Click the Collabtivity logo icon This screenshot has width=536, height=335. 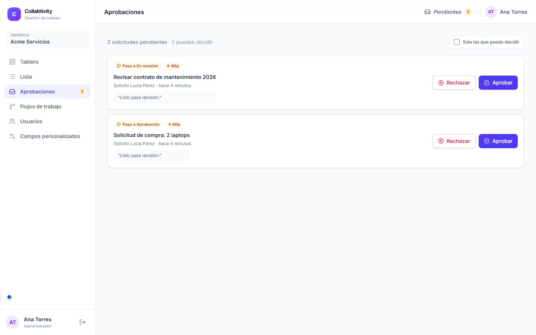(14, 14)
